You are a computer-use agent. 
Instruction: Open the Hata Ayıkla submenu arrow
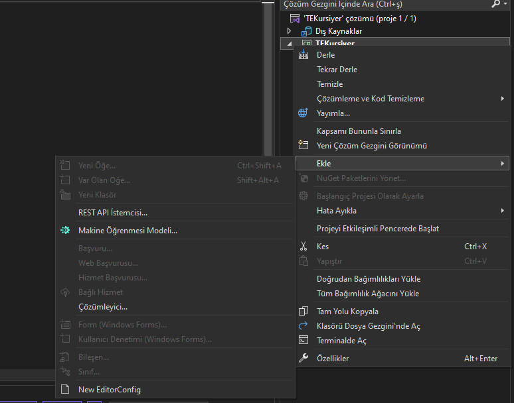pyautogui.click(x=503, y=211)
